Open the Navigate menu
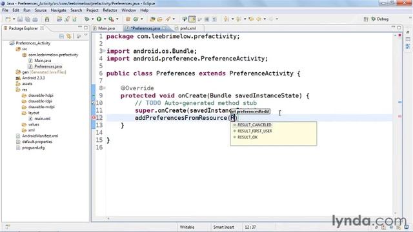This screenshot has height=232, width=413. coord(59,10)
